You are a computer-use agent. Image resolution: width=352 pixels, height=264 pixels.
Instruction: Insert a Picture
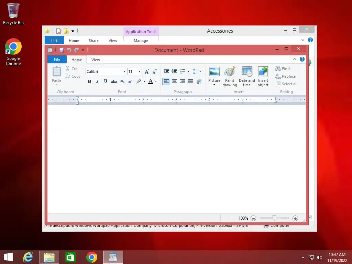(214, 74)
